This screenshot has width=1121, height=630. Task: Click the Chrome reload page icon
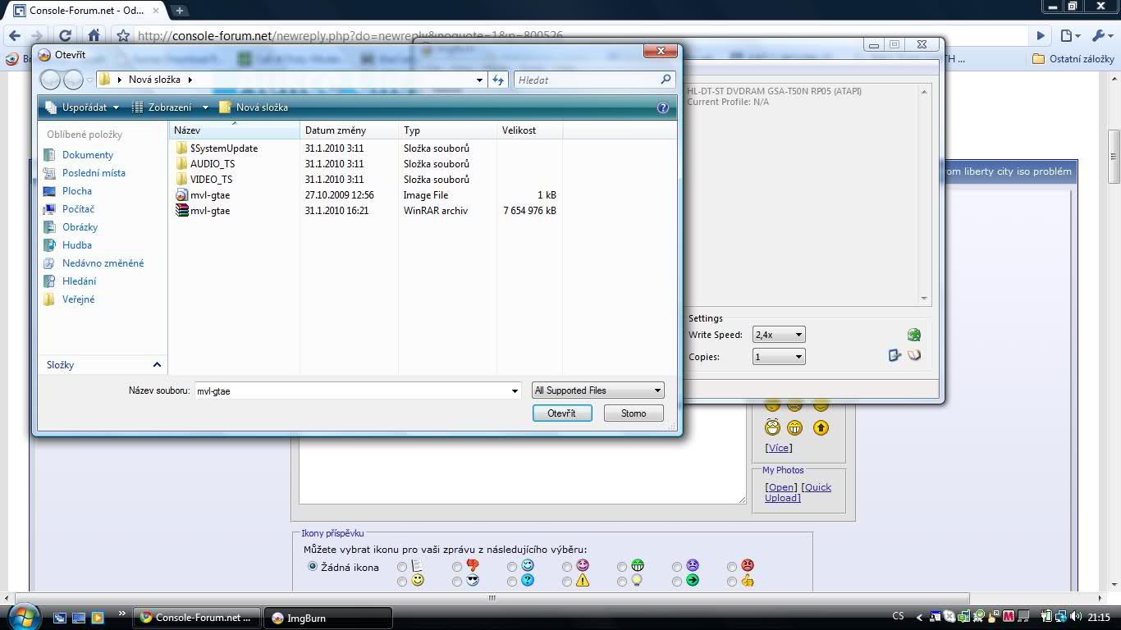66,35
